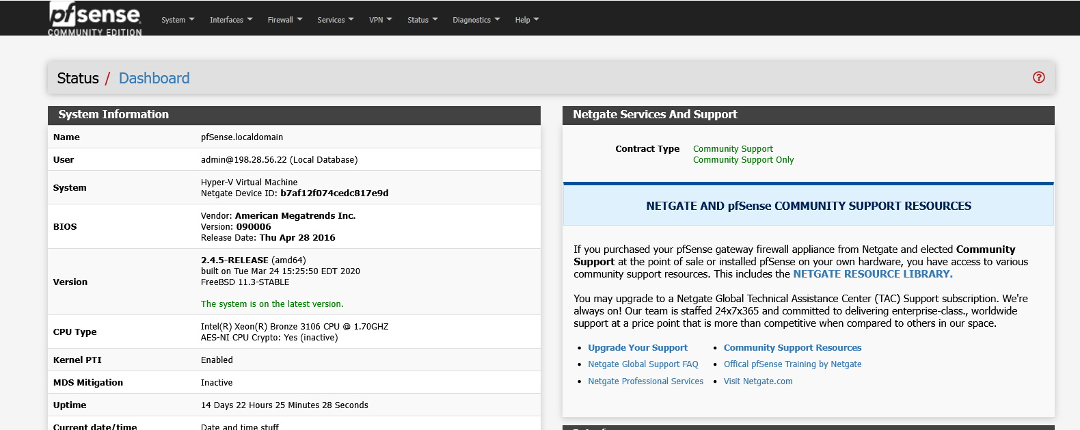This screenshot has width=1080, height=430.
Task: Click Offical pfSense Training by Netgate
Action: click(x=792, y=364)
